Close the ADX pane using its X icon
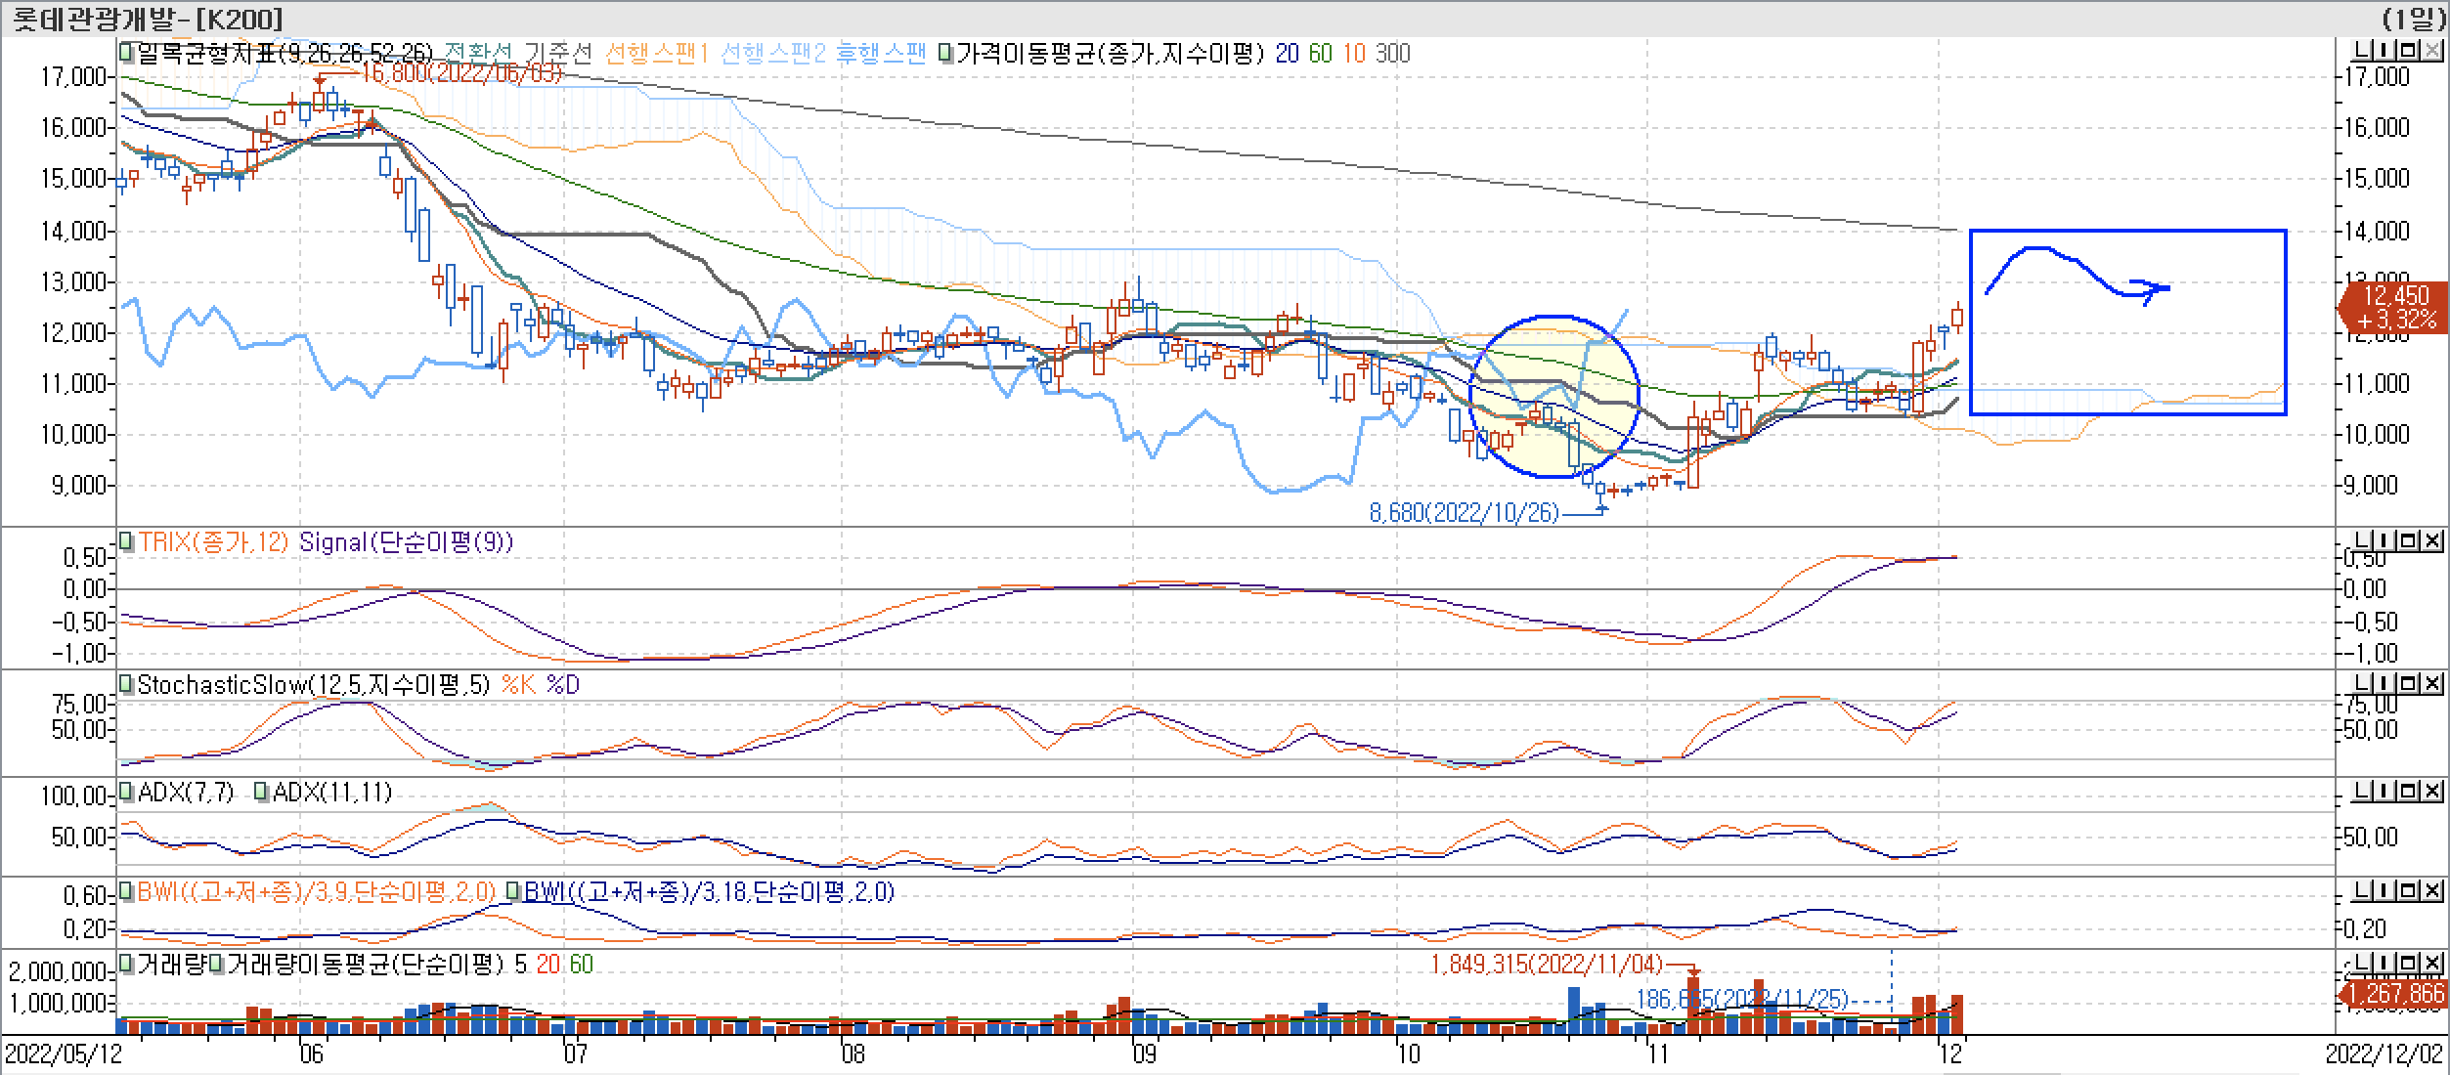The height and width of the screenshot is (1075, 2450). point(2432,790)
